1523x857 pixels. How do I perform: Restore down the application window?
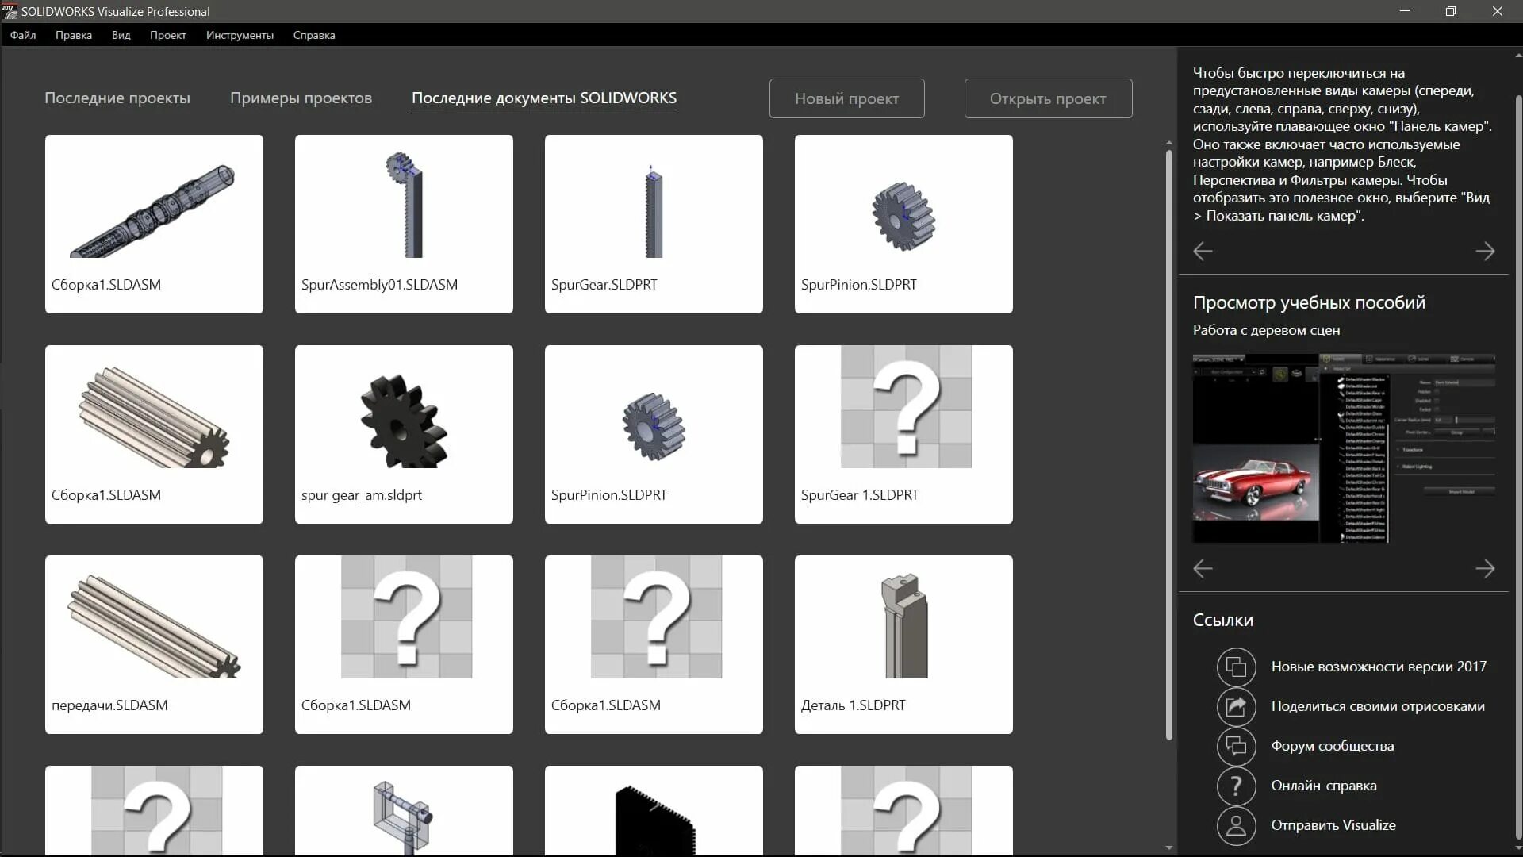(x=1451, y=11)
